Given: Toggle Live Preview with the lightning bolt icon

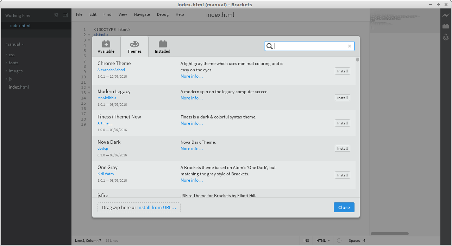Looking at the screenshot, I should tap(446, 15).
